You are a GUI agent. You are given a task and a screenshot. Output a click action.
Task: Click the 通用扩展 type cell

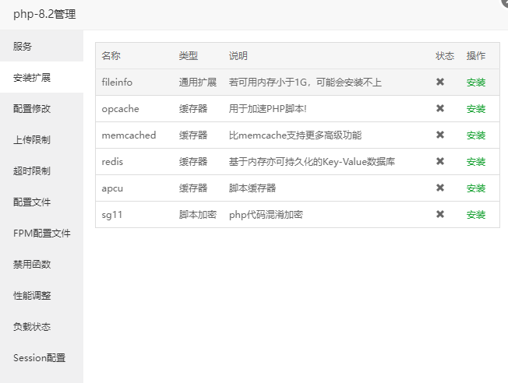pos(198,83)
